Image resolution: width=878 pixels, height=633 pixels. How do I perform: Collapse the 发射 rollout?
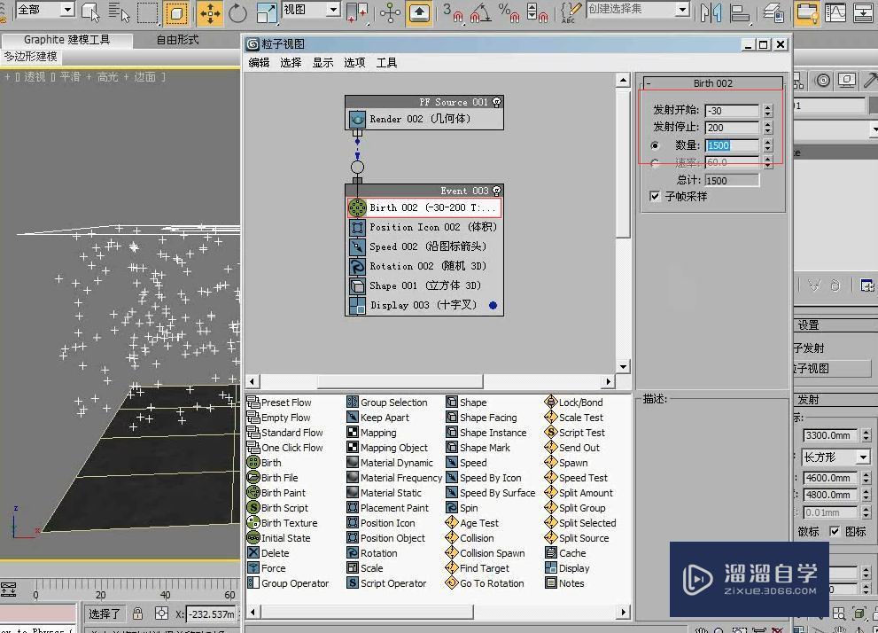(835, 400)
